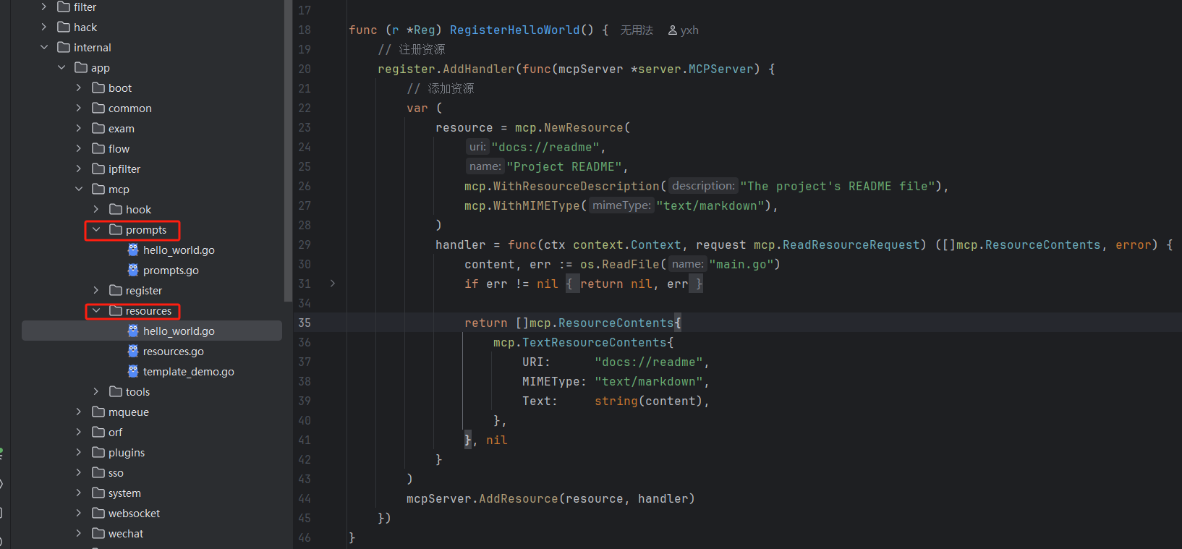This screenshot has height=549, width=1182.
Task: Click the Go file icon beside resources.go
Action: (x=133, y=351)
